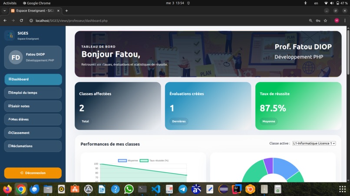Click the purple donut chart segment

click(x=269, y=166)
